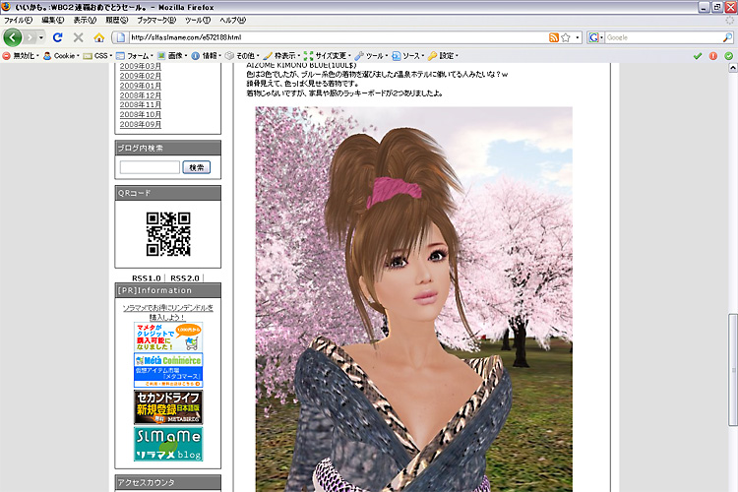Open the 2009年01月 archive link
This screenshot has height=492, width=738.
click(x=141, y=86)
